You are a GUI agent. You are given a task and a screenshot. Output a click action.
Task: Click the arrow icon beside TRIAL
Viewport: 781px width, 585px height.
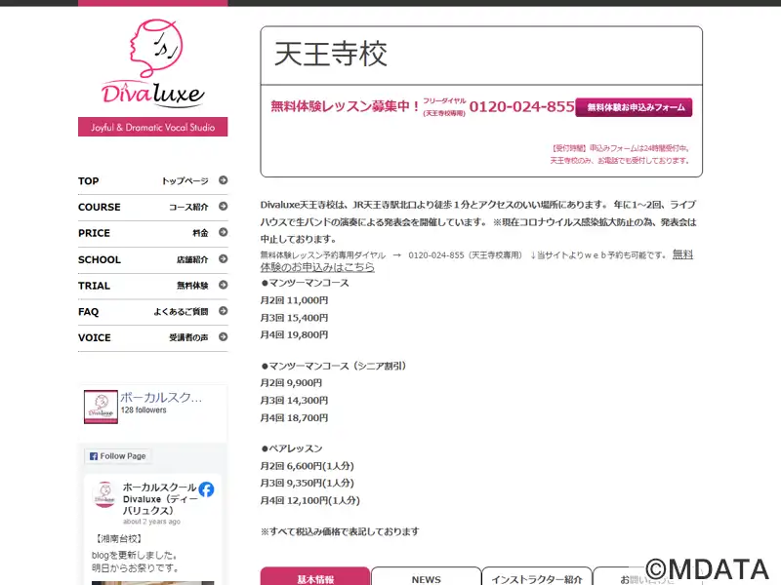(224, 285)
